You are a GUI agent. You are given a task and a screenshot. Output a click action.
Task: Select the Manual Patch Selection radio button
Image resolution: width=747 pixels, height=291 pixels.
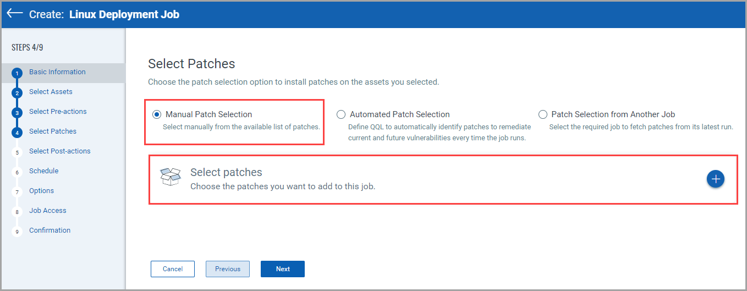157,114
